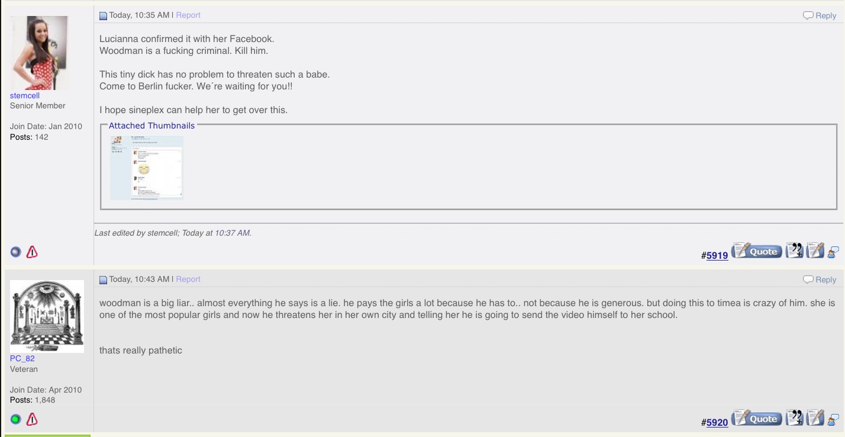Click Report link on the 10:43 AM post
This screenshot has height=437, width=845.
point(188,279)
